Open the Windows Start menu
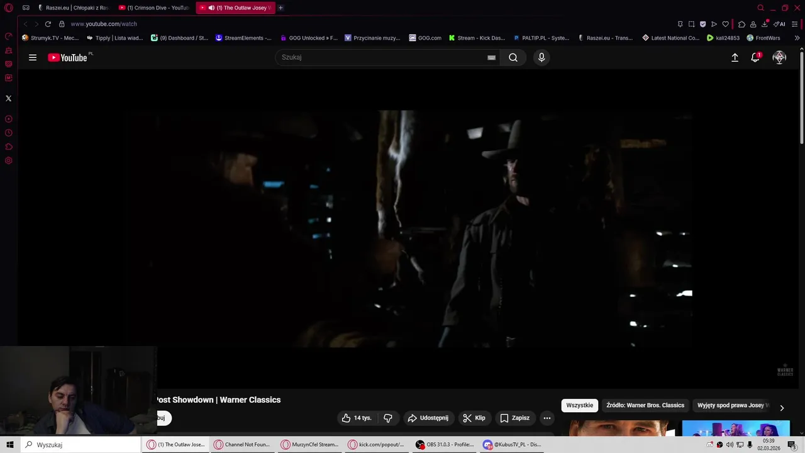Viewport: 805px width, 453px height. [9, 445]
